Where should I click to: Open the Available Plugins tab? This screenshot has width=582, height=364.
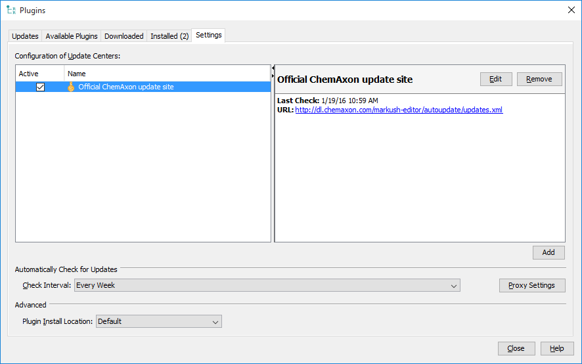point(72,36)
